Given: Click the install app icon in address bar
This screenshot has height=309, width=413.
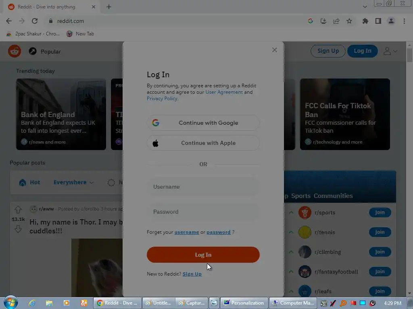Looking at the screenshot, I should click(323, 21).
